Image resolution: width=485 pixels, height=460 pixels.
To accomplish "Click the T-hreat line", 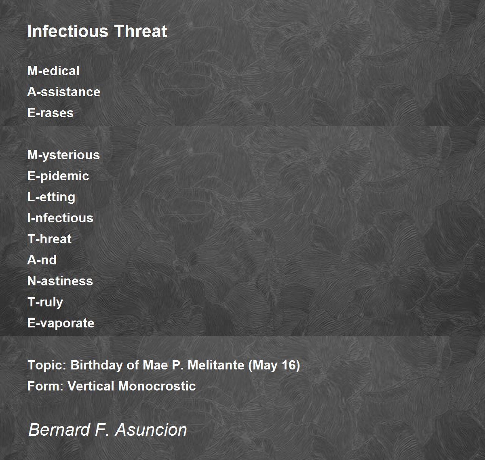I will 49,239.
